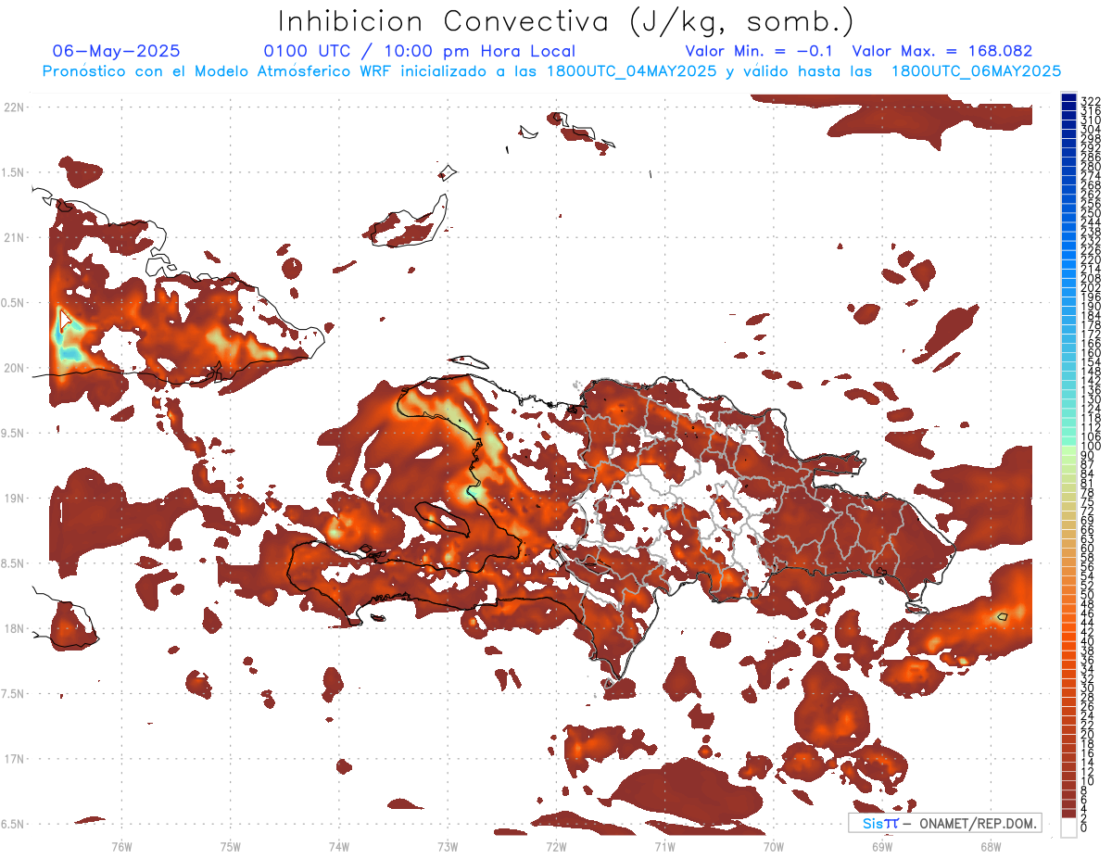Click the "75W" longitude label
Image resolution: width=1112 pixels, height=859 pixels.
pos(230,846)
